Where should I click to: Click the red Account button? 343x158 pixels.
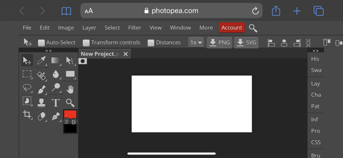click(x=232, y=28)
